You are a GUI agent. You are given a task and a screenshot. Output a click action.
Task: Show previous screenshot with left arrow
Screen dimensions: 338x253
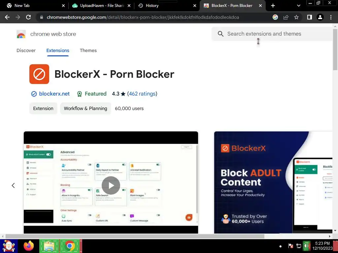tap(13, 185)
